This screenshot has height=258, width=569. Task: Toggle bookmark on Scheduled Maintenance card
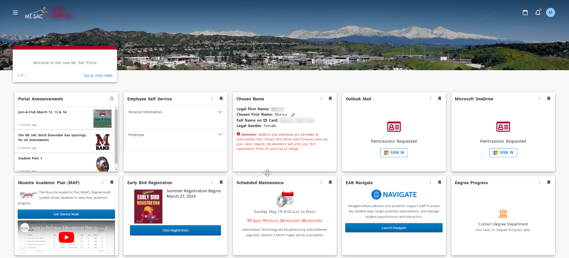point(330,182)
